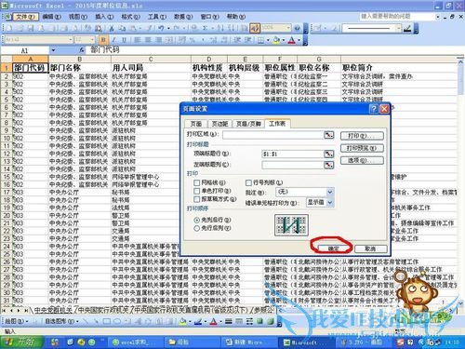
Task: Switch to the 页眉/页脚 tab
Action: tap(248, 124)
